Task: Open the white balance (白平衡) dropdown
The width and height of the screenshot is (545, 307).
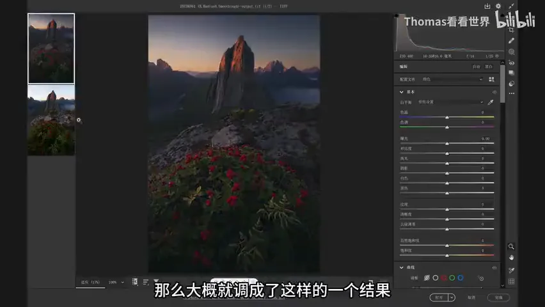Action: [x=451, y=102]
